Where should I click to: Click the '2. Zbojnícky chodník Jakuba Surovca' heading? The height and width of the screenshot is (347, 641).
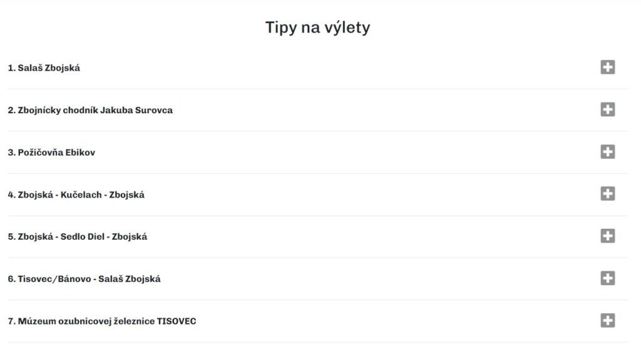[90, 110]
